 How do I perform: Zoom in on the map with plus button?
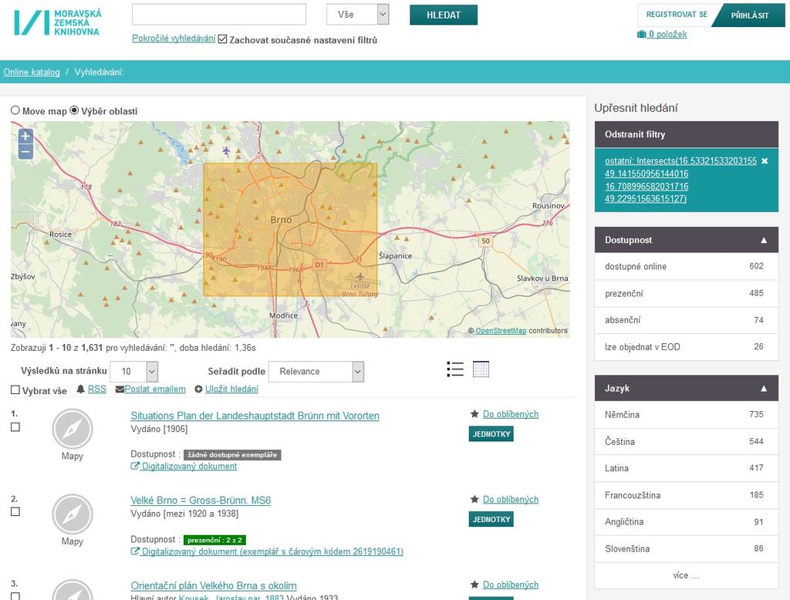point(25,136)
